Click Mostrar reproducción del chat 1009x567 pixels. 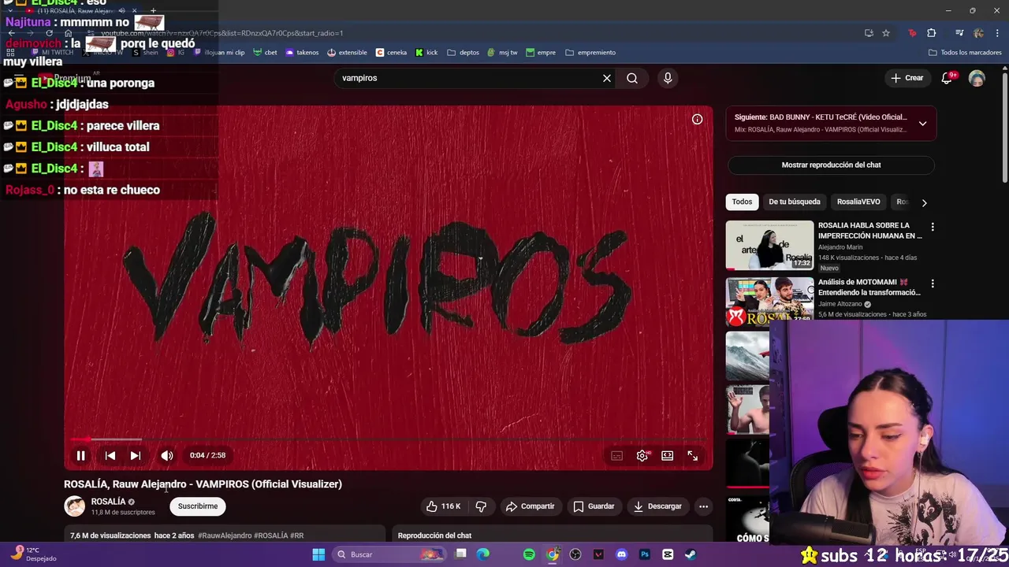tap(831, 165)
